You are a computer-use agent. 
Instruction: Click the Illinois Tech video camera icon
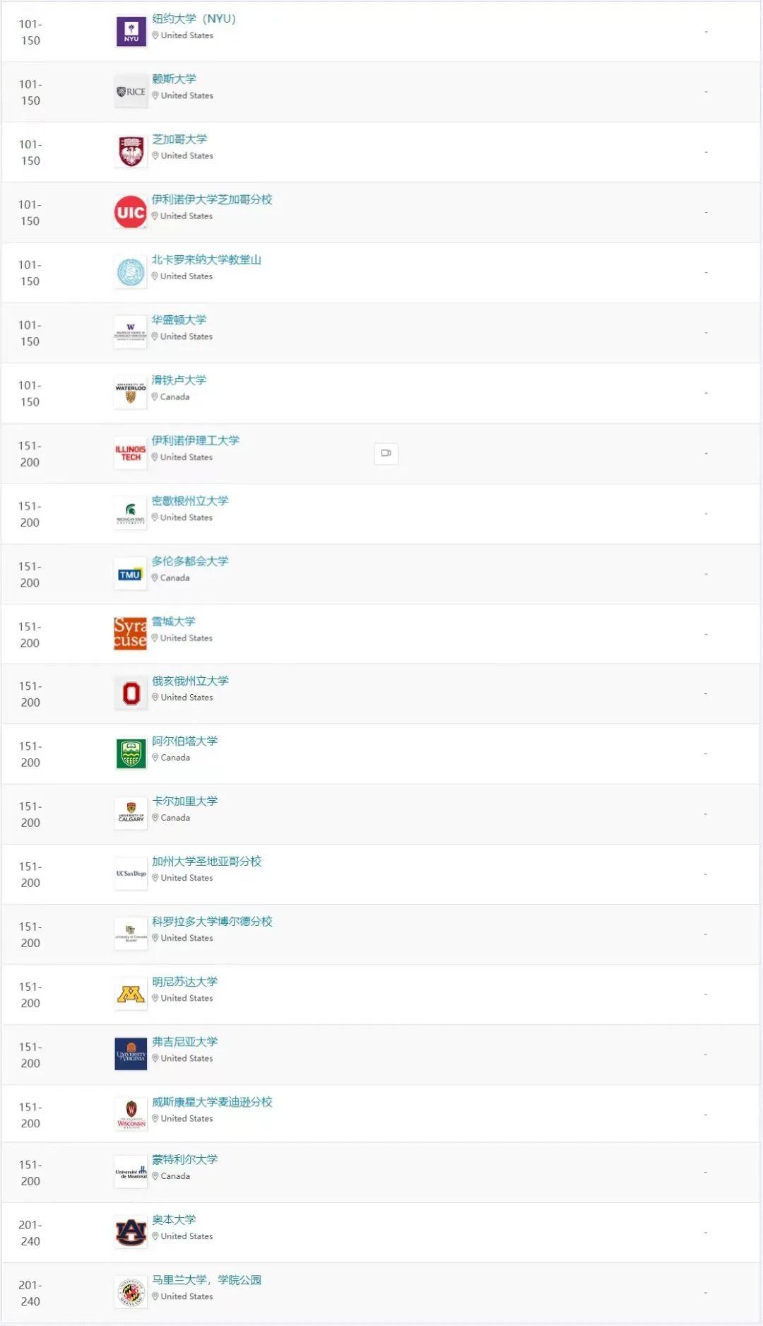(x=386, y=453)
